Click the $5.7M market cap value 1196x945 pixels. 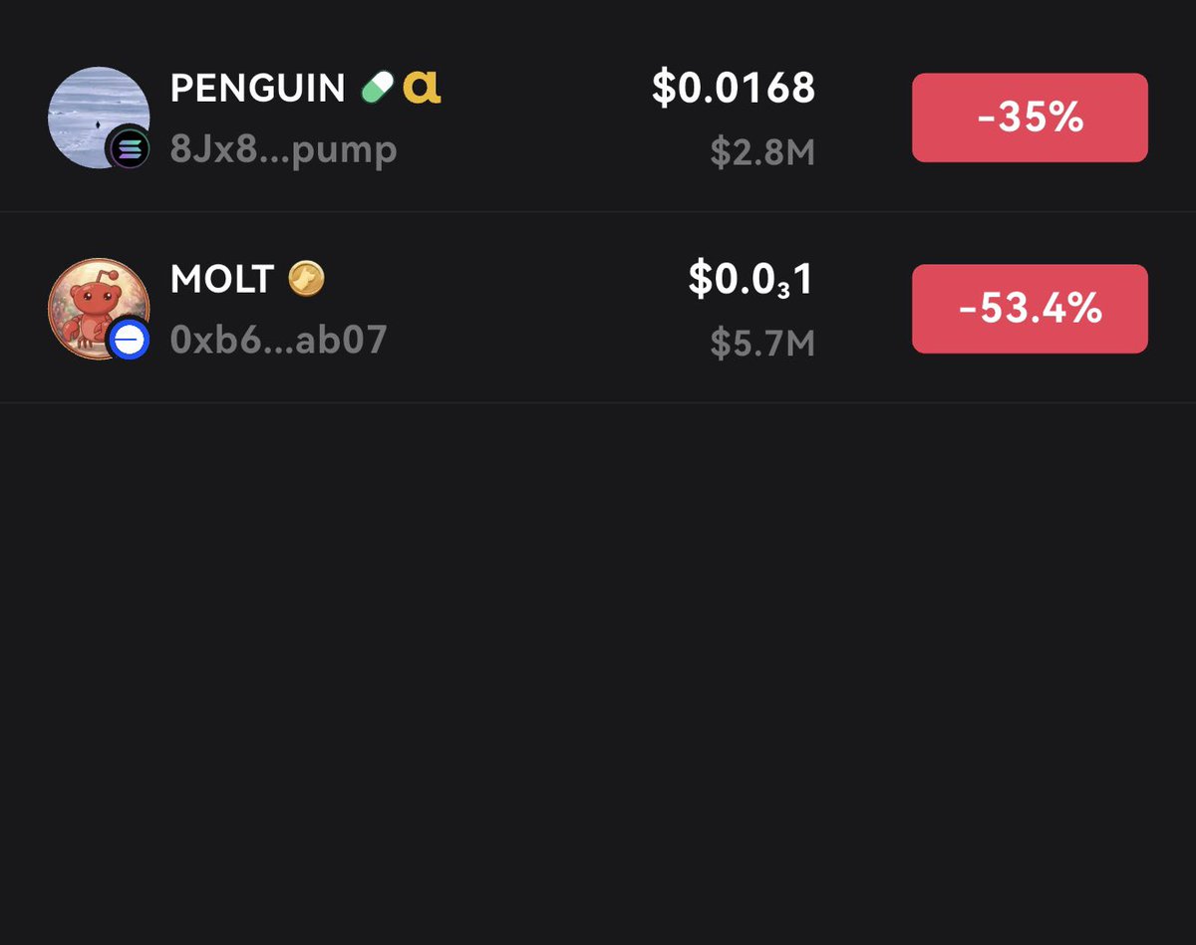762,343
